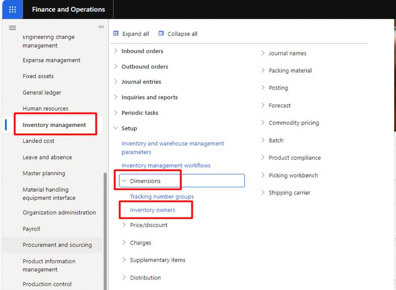Expand Commodity pricing chevron
This screenshot has width=396, height=290.
263,123
